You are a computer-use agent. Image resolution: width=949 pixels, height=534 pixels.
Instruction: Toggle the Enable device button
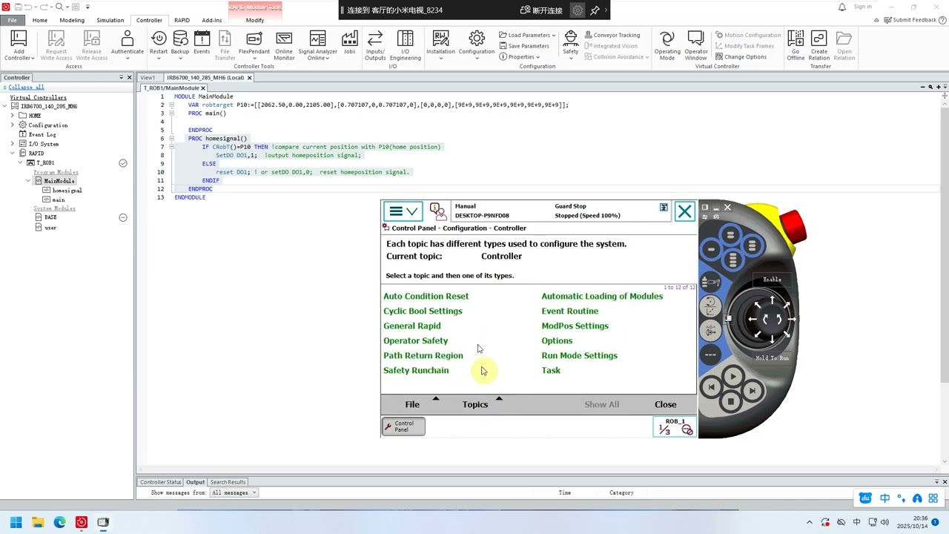(773, 280)
